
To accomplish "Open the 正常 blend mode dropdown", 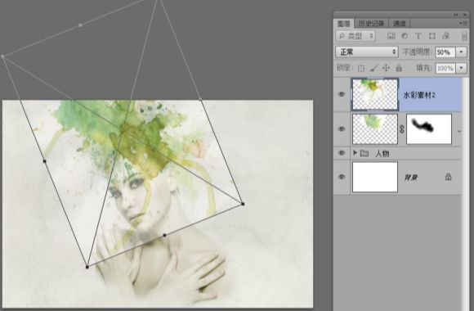I will [367, 52].
